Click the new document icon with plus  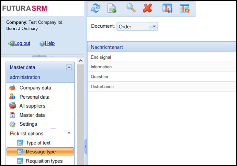pos(112,8)
